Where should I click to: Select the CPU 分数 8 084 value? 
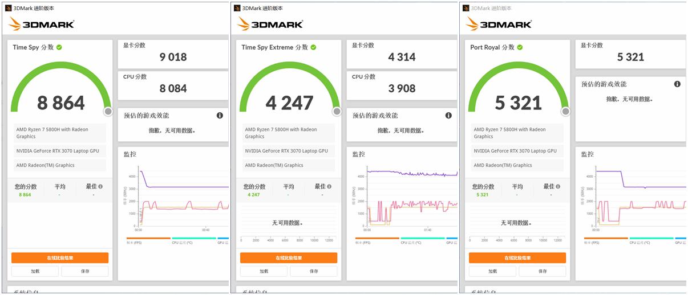[173, 88]
